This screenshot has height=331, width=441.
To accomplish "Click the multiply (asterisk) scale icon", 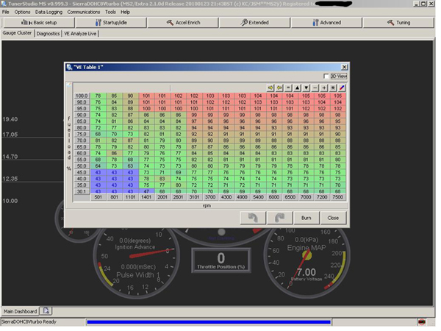I will pos(333,87).
